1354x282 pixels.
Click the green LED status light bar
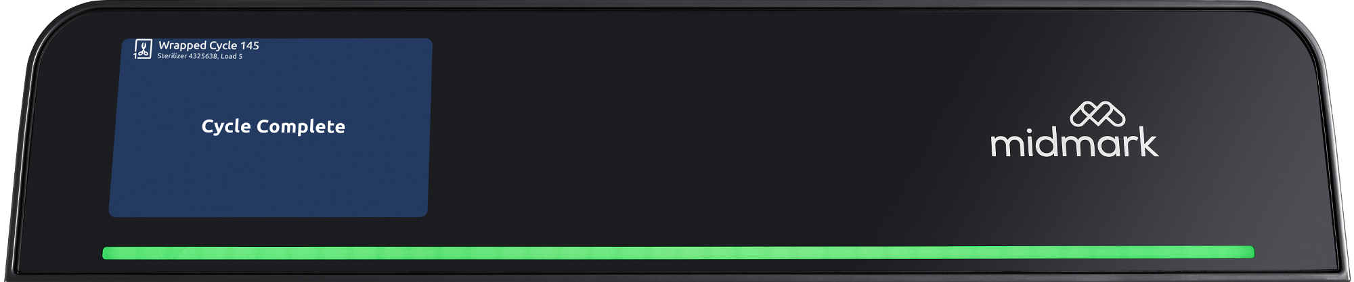678,252
